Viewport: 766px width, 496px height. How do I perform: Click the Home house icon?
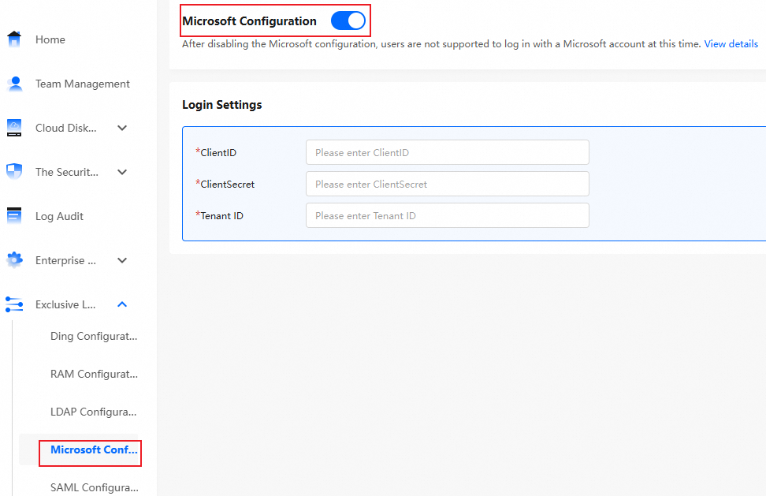coord(14,39)
